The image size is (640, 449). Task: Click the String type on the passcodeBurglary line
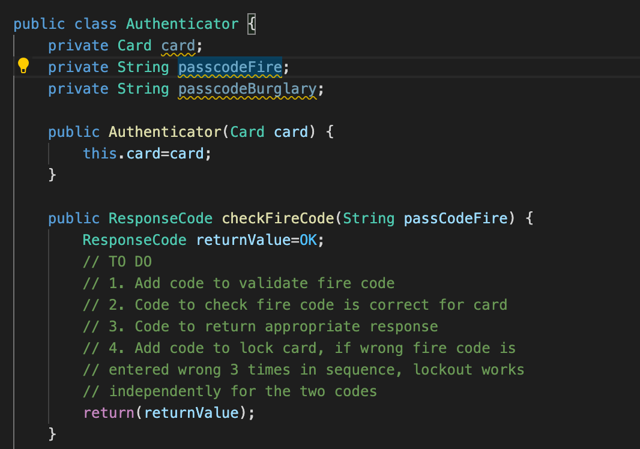(143, 89)
